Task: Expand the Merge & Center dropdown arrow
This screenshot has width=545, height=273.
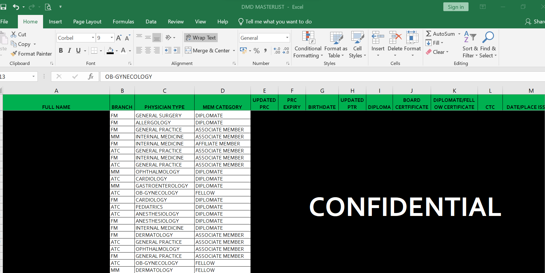Action: (234, 51)
